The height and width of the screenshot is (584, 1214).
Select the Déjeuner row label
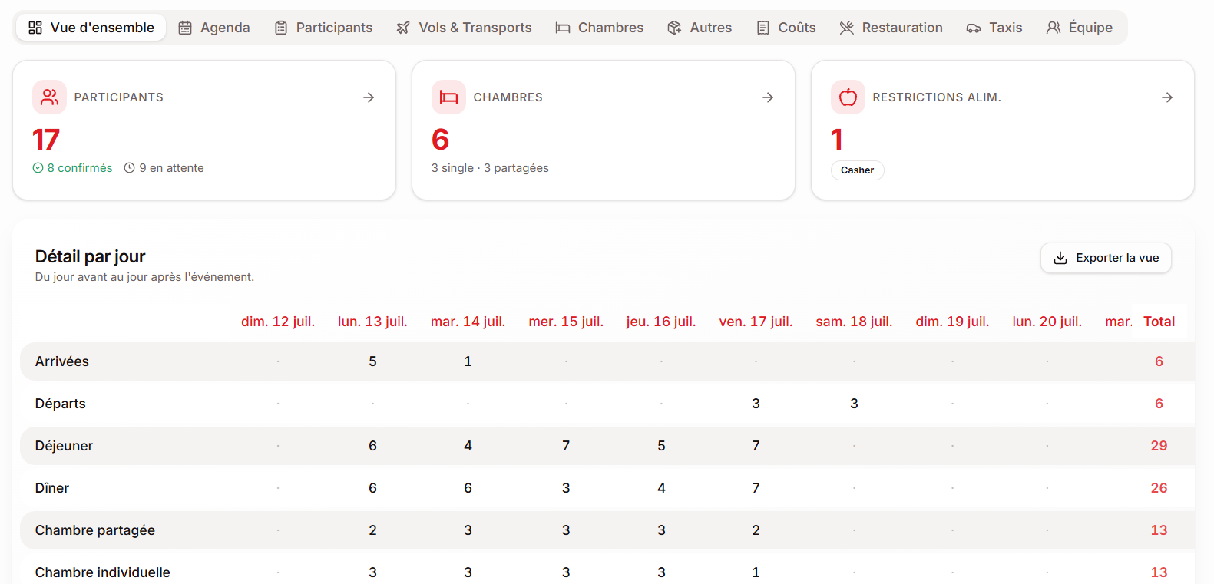64,446
